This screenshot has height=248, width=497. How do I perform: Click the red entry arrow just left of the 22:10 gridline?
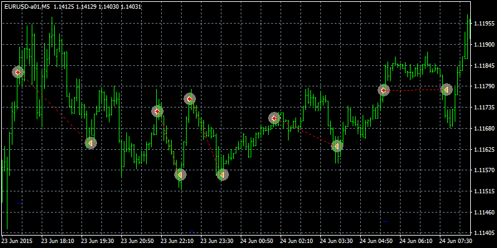(157, 111)
